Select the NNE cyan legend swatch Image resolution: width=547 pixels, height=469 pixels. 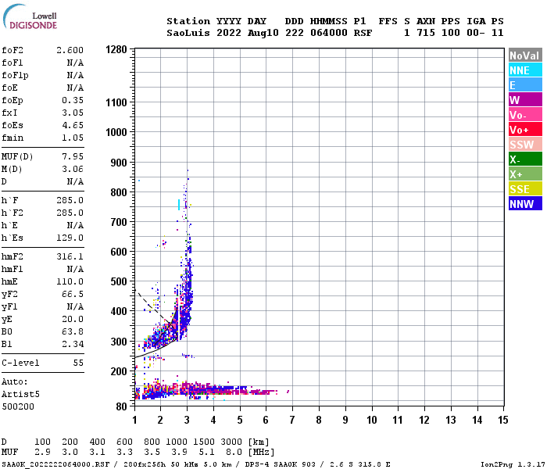(525, 70)
